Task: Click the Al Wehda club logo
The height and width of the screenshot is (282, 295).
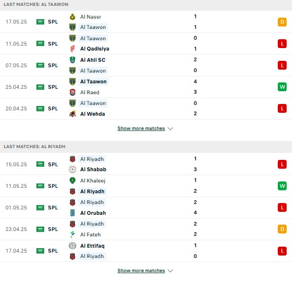Action: click(72, 114)
